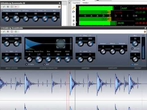The width and height of the screenshot is (147, 110).
Task: Click the red power button in RoomWorks SE
Action: 16,7
